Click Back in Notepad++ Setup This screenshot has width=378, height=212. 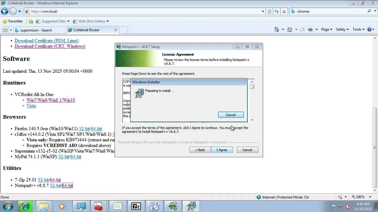pos(200,150)
